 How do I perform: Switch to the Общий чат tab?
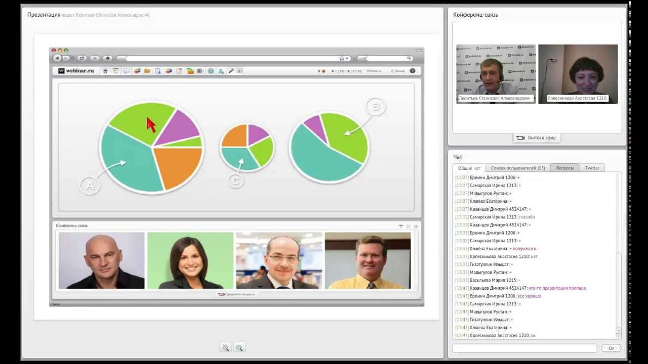[469, 168]
